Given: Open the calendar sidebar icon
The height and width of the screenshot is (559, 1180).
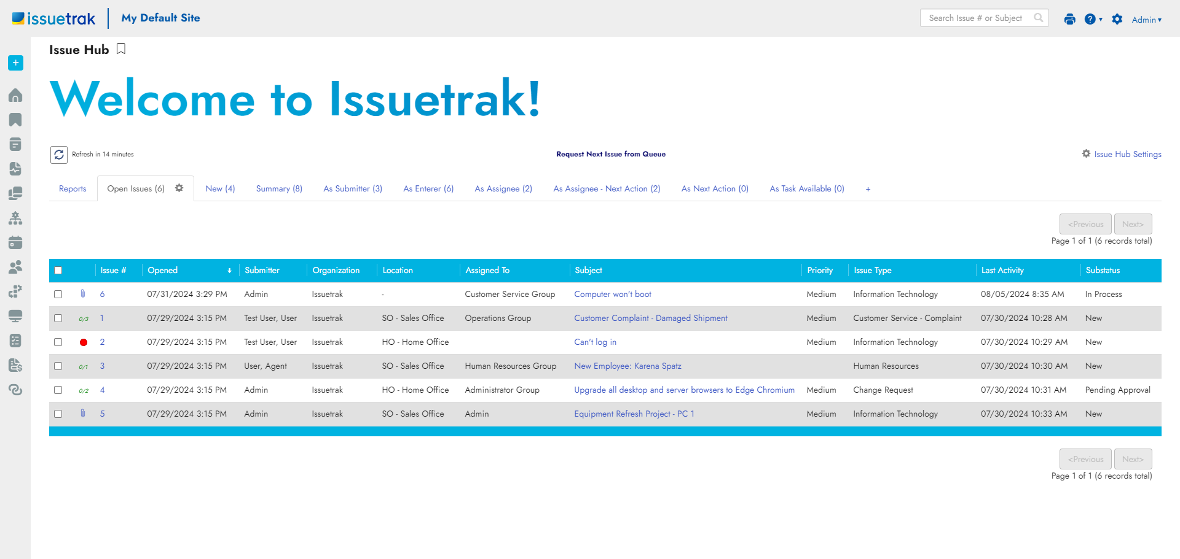Looking at the screenshot, I should point(15,242).
